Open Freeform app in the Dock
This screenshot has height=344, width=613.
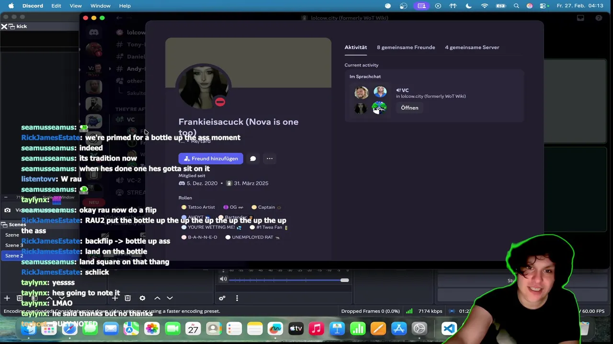coord(275,329)
